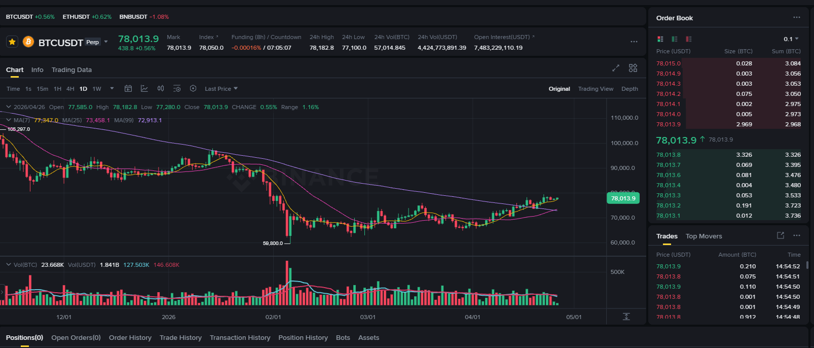Click the Trades panel scrollbar
The image size is (814, 348).
pyautogui.click(x=807, y=265)
